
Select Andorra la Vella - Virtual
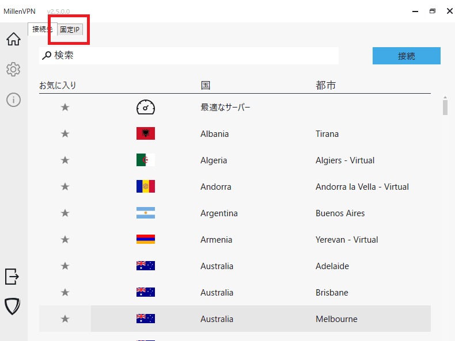point(362,187)
